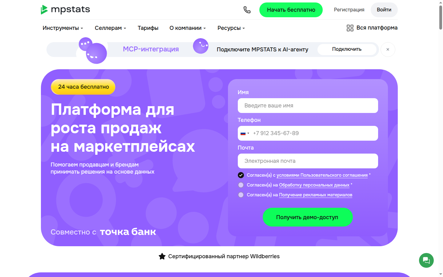Click Сертифицированный партнер Wildberries text
443x277 pixels.
click(224, 256)
